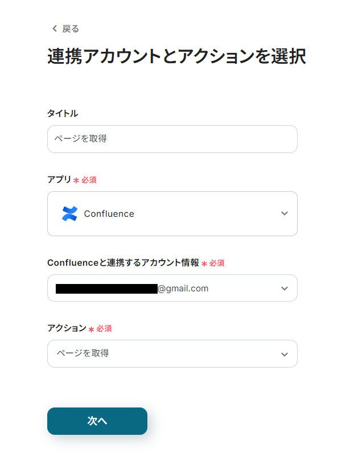Screen dimensions: 346x457
Task: Expand the account info dropdown chevron
Action: (285, 289)
